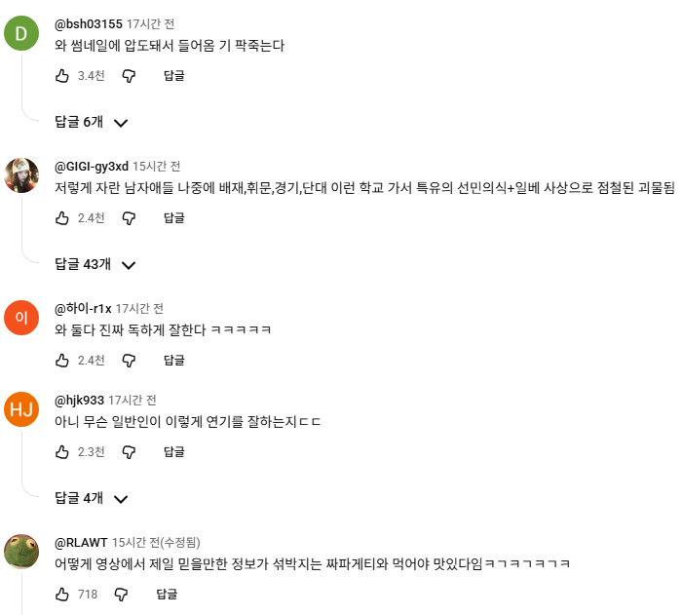Like the comment by @hjk933
Screen dimensions: 682x615
(x=62, y=452)
